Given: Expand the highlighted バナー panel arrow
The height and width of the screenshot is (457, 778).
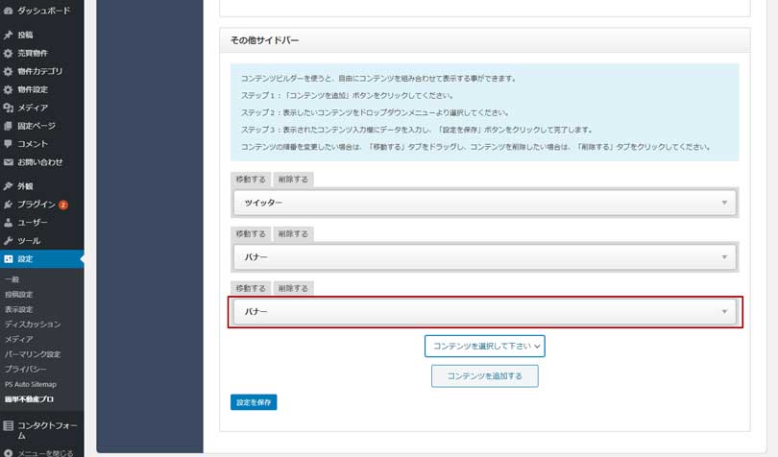Looking at the screenshot, I should click(x=724, y=312).
